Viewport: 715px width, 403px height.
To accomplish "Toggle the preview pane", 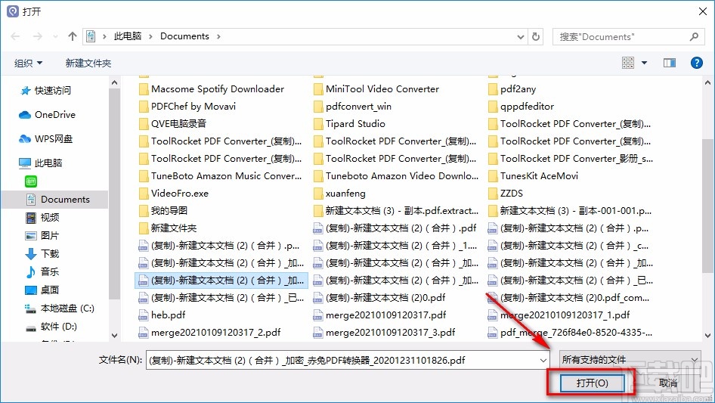I will click(x=670, y=63).
